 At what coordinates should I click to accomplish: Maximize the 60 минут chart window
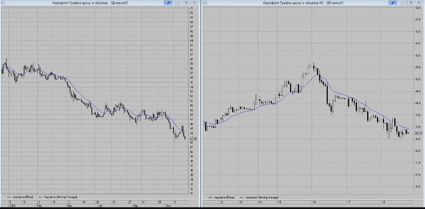(411, 3)
